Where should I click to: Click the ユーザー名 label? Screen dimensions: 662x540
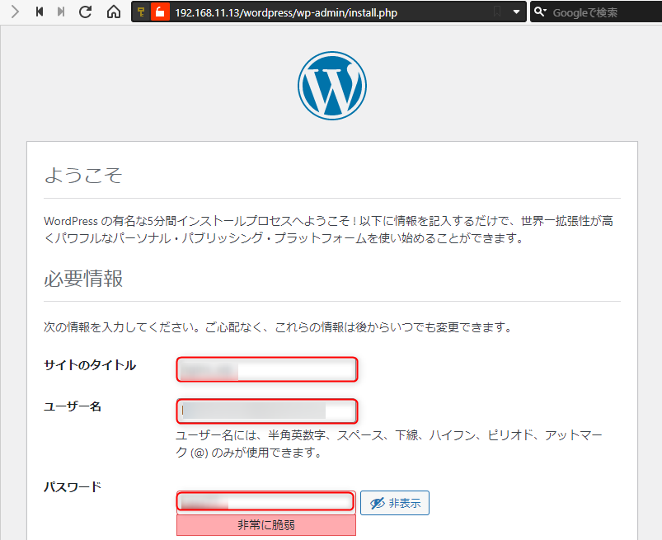tap(72, 406)
